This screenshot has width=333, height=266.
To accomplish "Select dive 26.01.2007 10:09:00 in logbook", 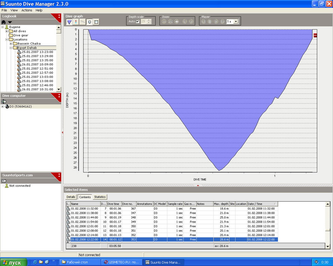I will point(37,64).
